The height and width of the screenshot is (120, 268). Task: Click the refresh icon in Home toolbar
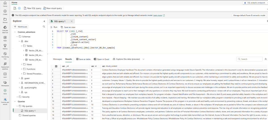pos(15,8)
